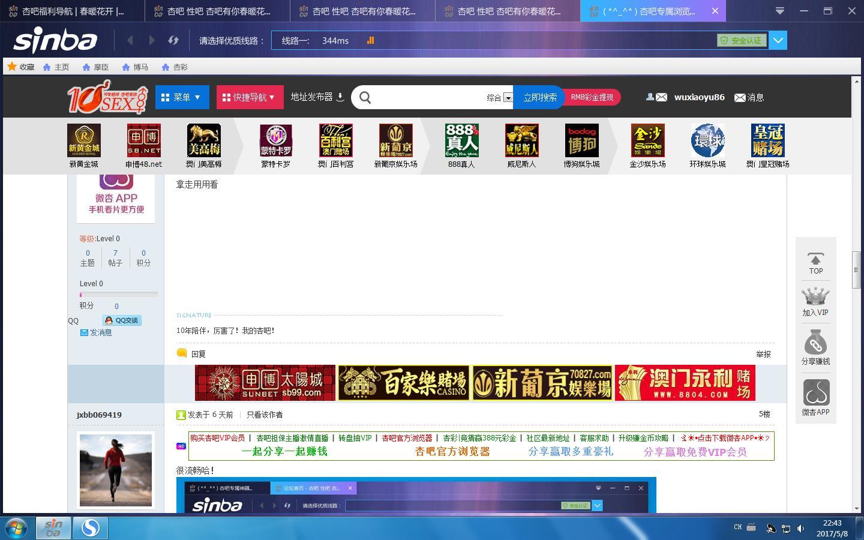Click the 蒙特卡罗 site icon

(x=276, y=140)
